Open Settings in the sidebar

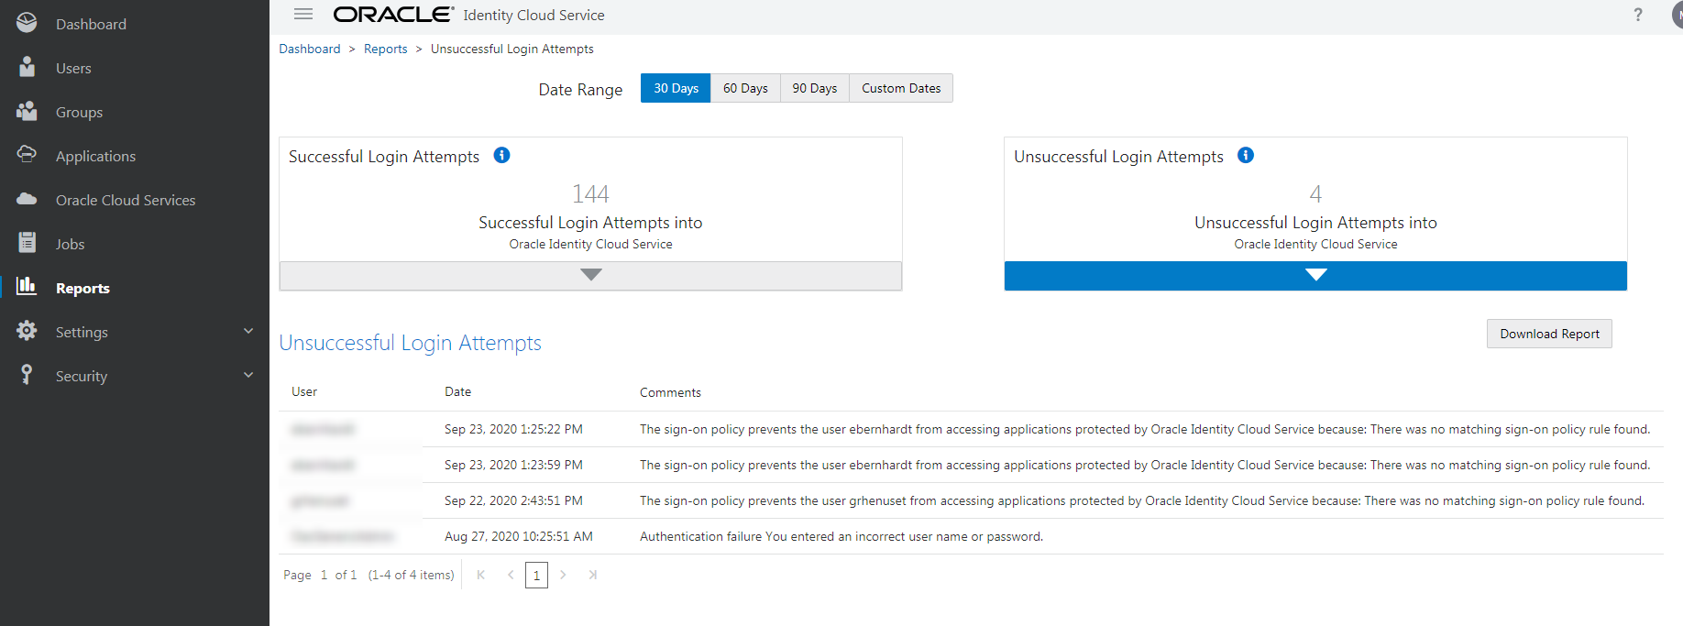tap(82, 332)
